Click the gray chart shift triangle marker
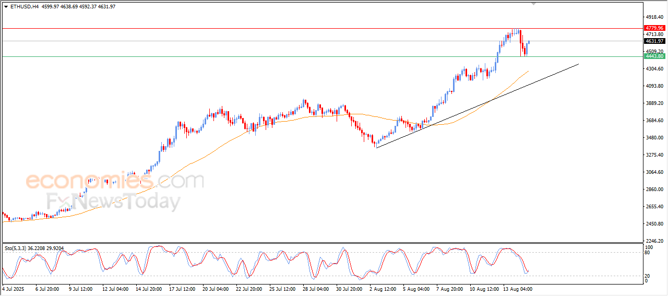This screenshot has width=668, height=296. coord(533,4)
